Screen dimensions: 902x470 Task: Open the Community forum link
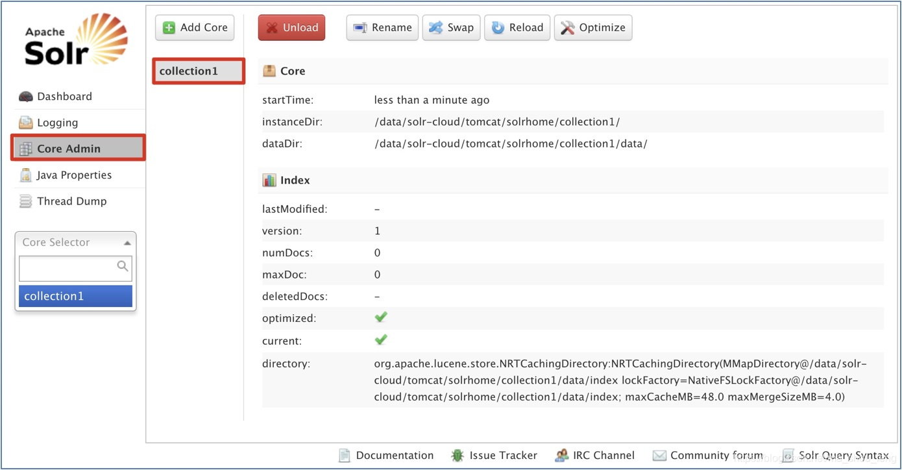pyautogui.click(x=716, y=456)
